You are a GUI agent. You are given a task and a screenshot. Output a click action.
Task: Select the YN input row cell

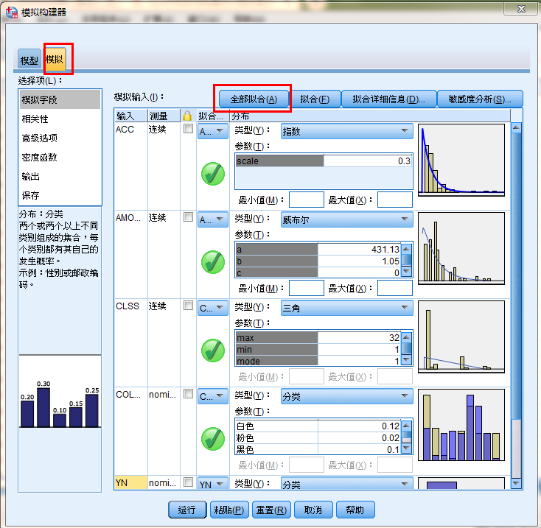point(130,482)
